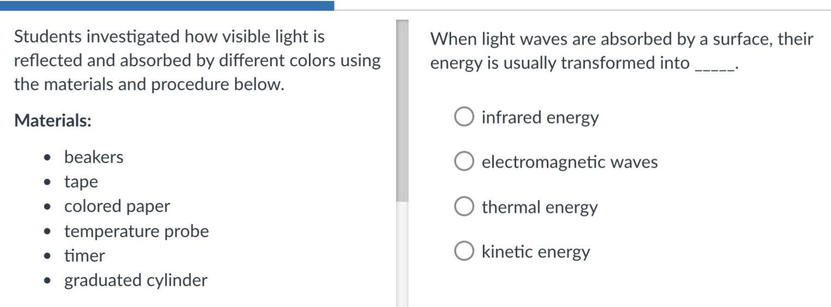Select the 'infrared energy' radio button

464,117
